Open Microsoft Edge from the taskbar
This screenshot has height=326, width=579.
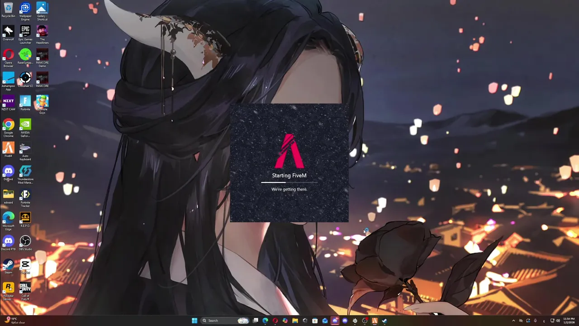coord(265,321)
